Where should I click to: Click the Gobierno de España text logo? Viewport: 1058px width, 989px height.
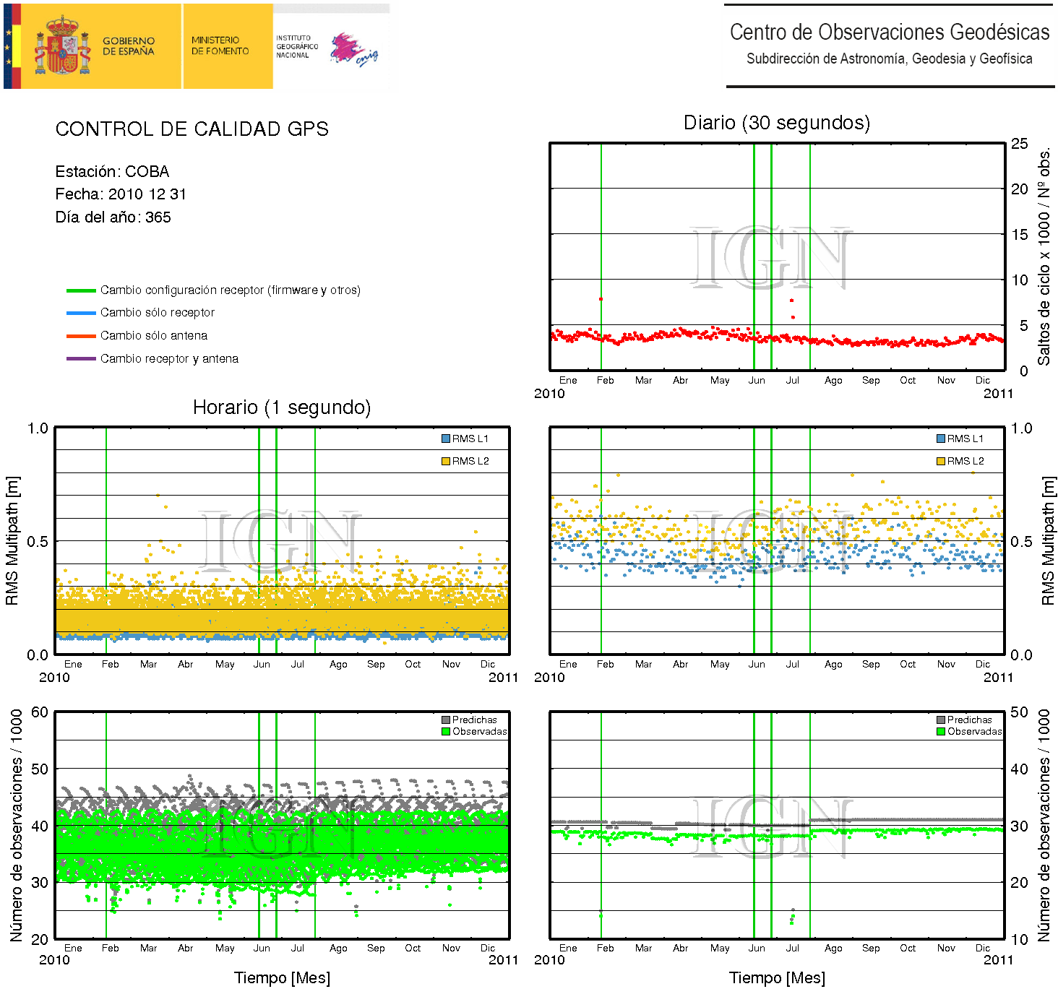[x=129, y=46]
